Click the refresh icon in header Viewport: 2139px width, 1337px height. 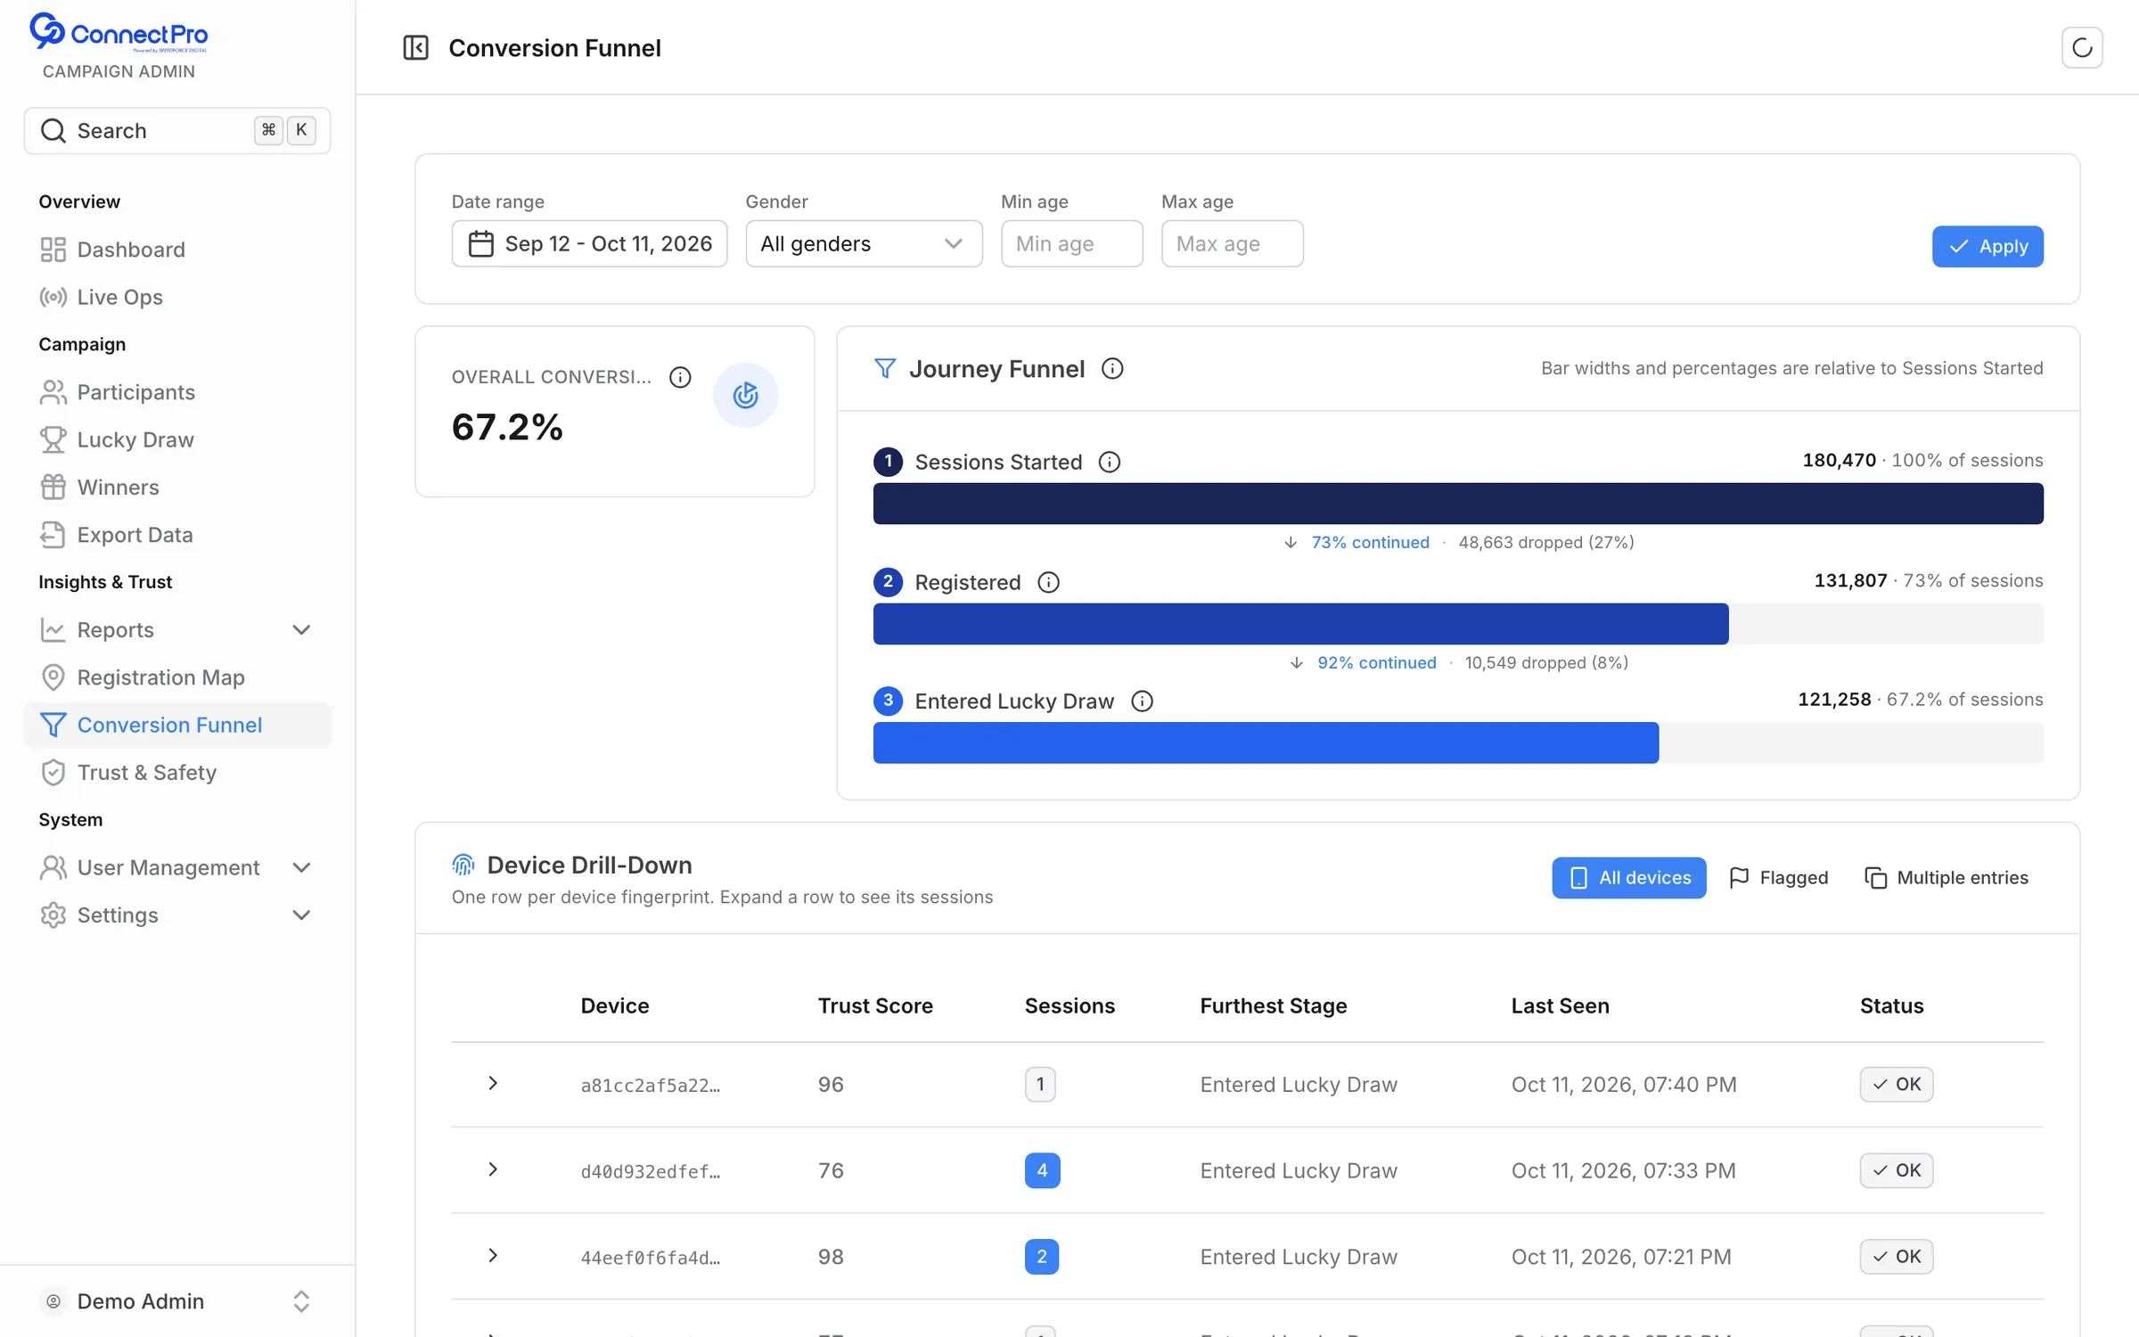click(2082, 48)
